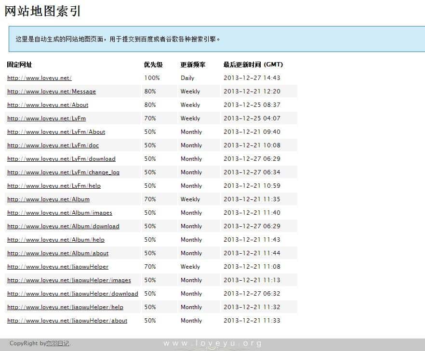The width and height of the screenshot is (425, 351).
Task: Visit the loveyu.net/LyFm/help link
Action: [54, 186]
